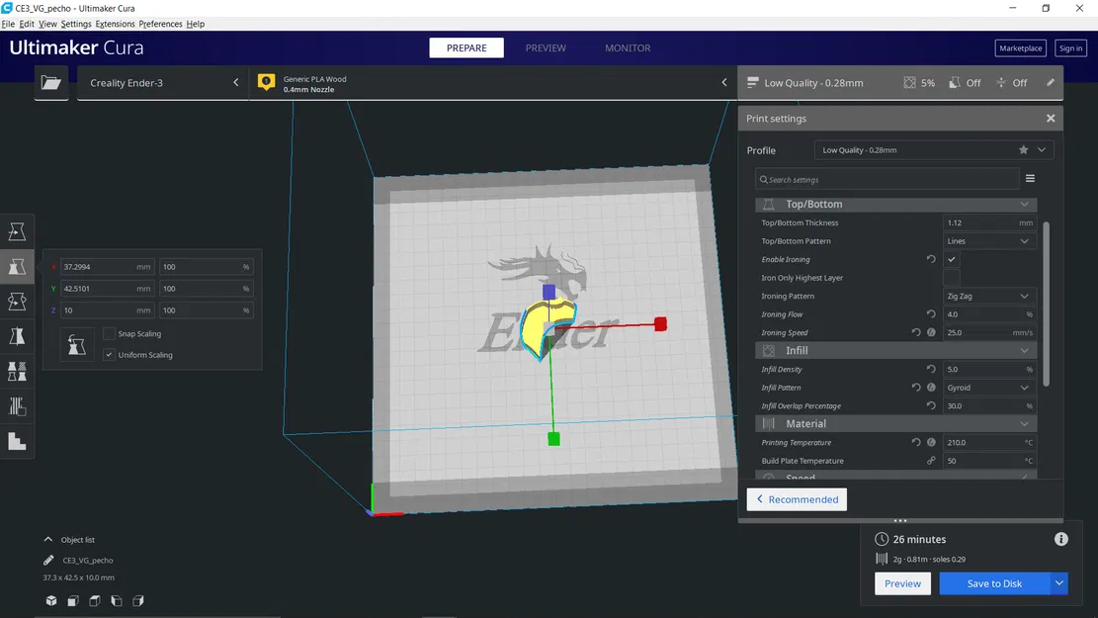This screenshot has height=618, width=1098.
Task: Click the Recommended button
Action: [797, 499]
